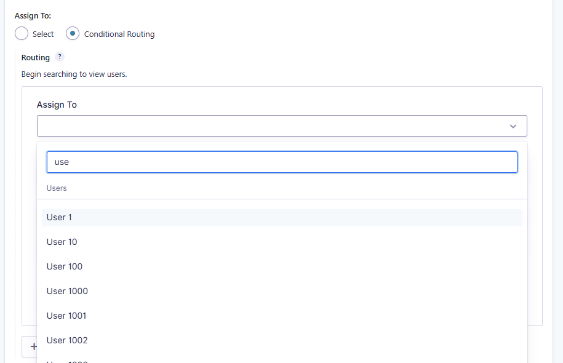
Task: Click the Assign To dropdown chevron arrow
Action: pos(513,126)
